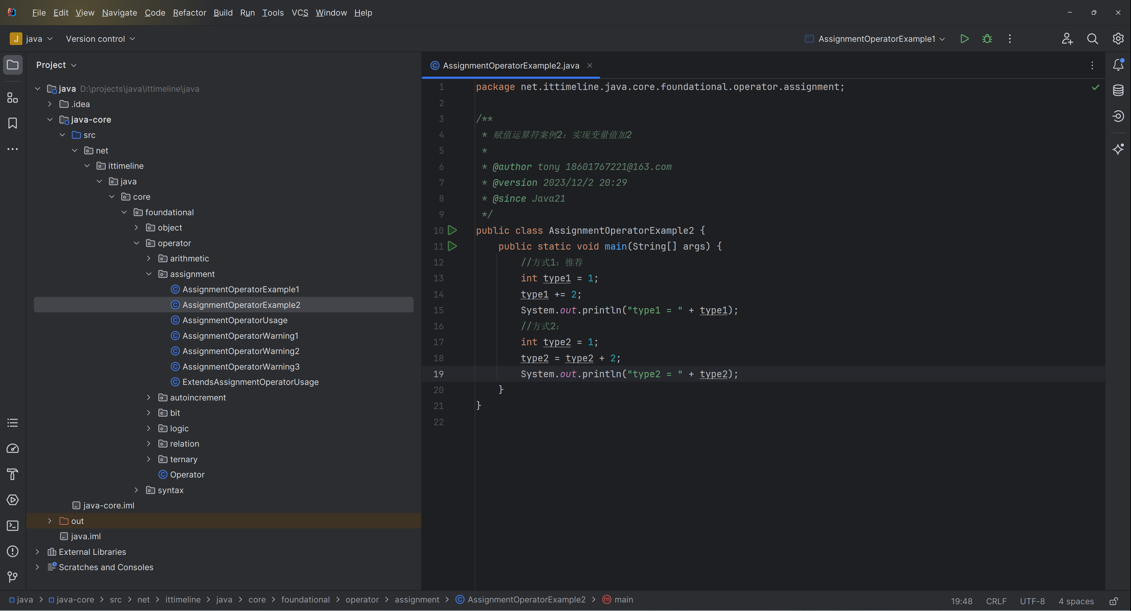The height and width of the screenshot is (611, 1131).
Task: Expand External Libraries node
Action: tap(37, 552)
